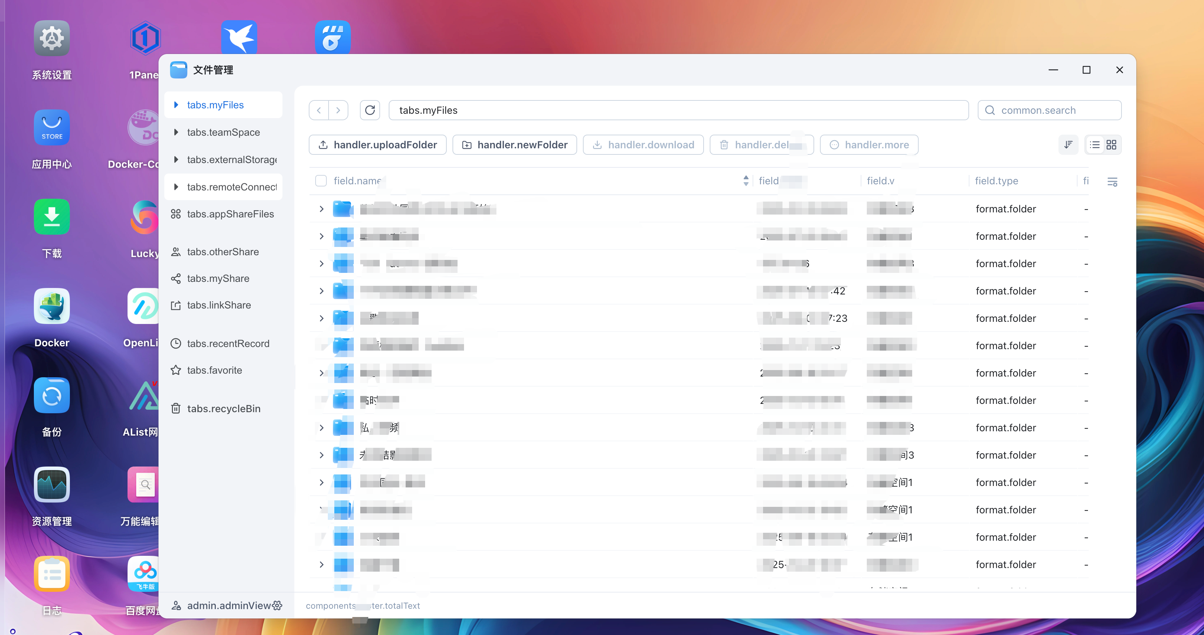
Task: Open the sort order icon
Action: [1068, 145]
